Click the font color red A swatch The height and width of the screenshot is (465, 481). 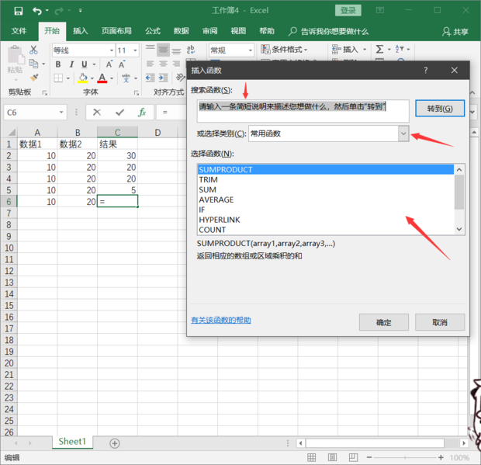pos(102,78)
